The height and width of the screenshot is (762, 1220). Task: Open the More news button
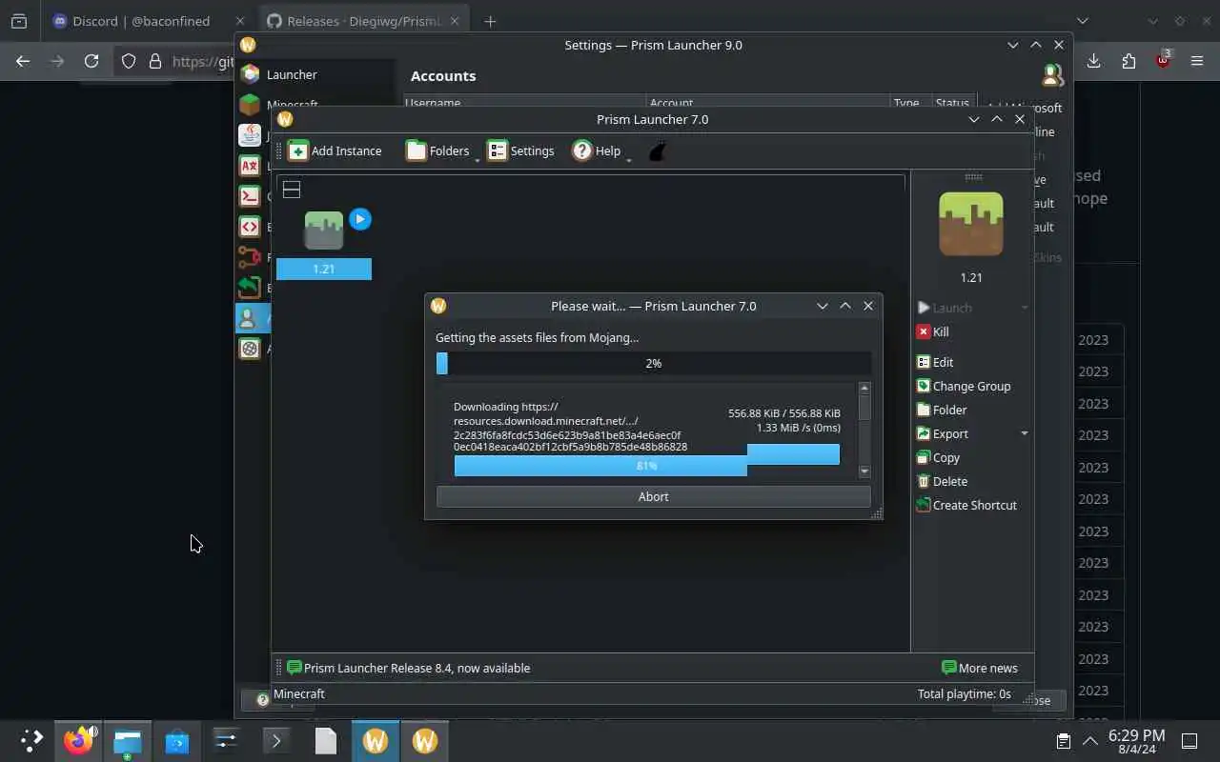pyautogui.click(x=980, y=668)
